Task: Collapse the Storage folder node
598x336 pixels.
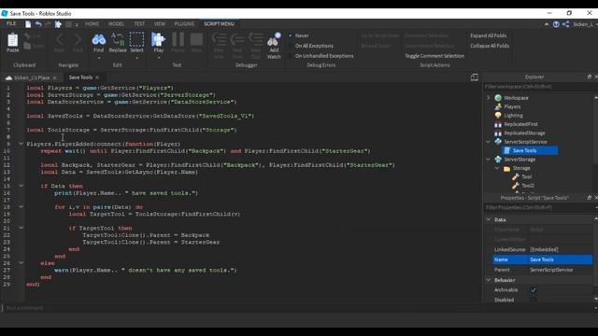Action: tap(497, 168)
